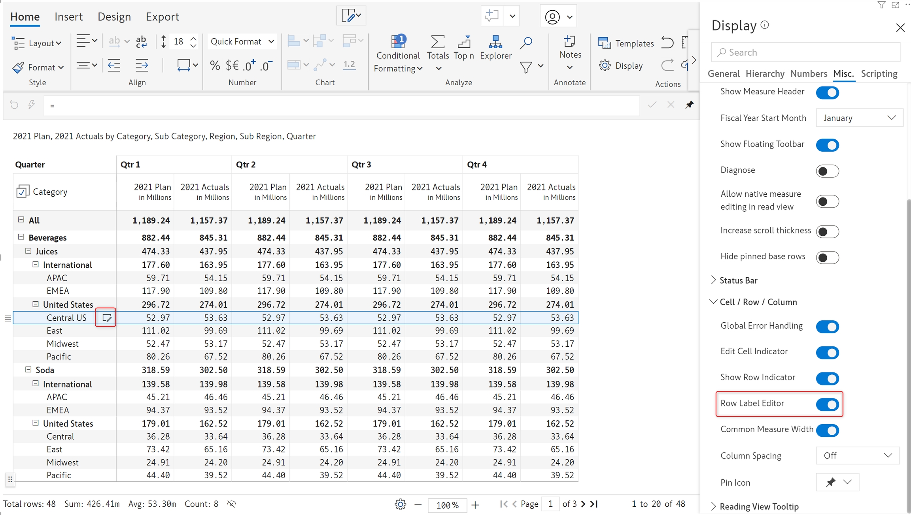Open table settings gear in status bar
911x515 pixels.
coord(400,504)
